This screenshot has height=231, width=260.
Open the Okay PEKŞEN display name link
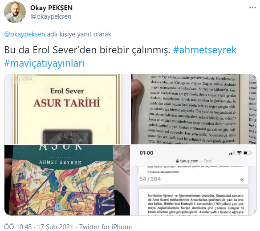click(51, 8)
